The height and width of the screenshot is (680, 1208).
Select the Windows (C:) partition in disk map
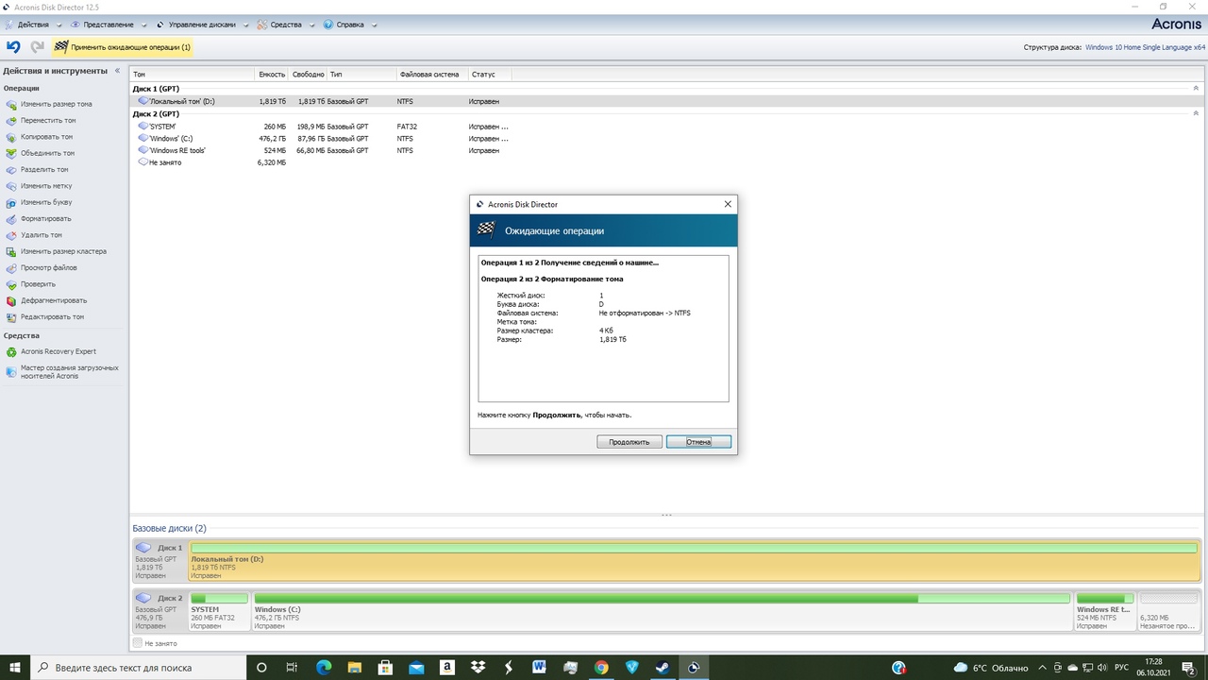[662, 612]
